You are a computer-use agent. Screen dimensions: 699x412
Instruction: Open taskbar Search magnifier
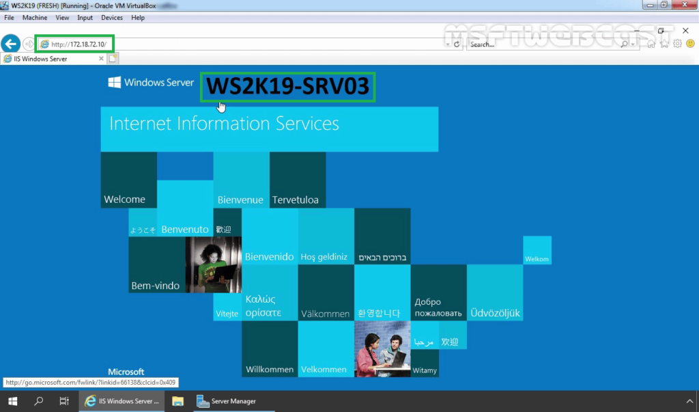[39, 401]
